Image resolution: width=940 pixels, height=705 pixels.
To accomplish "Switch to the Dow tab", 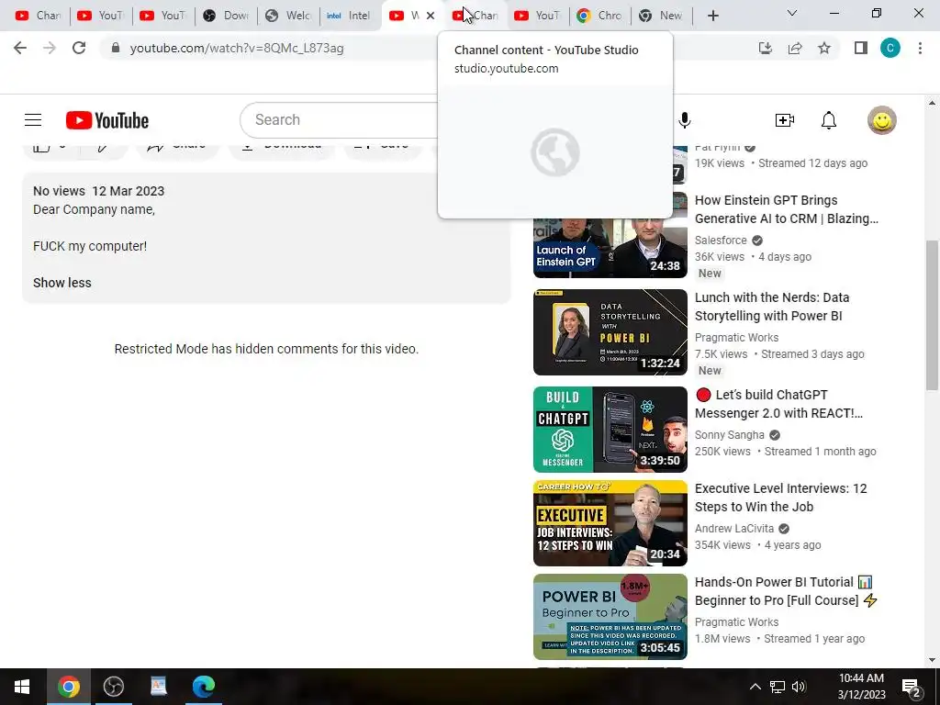I will click(226, 16).
